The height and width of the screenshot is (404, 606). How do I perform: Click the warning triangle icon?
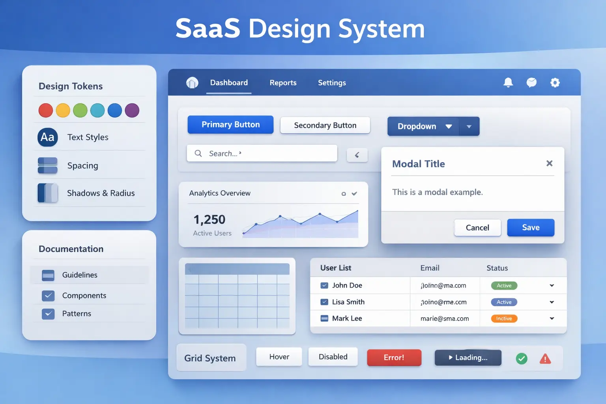click(x=545, y=358)
